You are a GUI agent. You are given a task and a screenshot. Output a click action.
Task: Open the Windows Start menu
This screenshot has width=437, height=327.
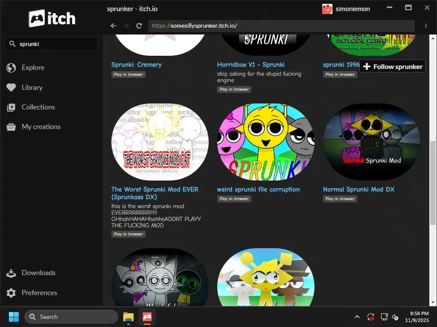pos(14,317)
